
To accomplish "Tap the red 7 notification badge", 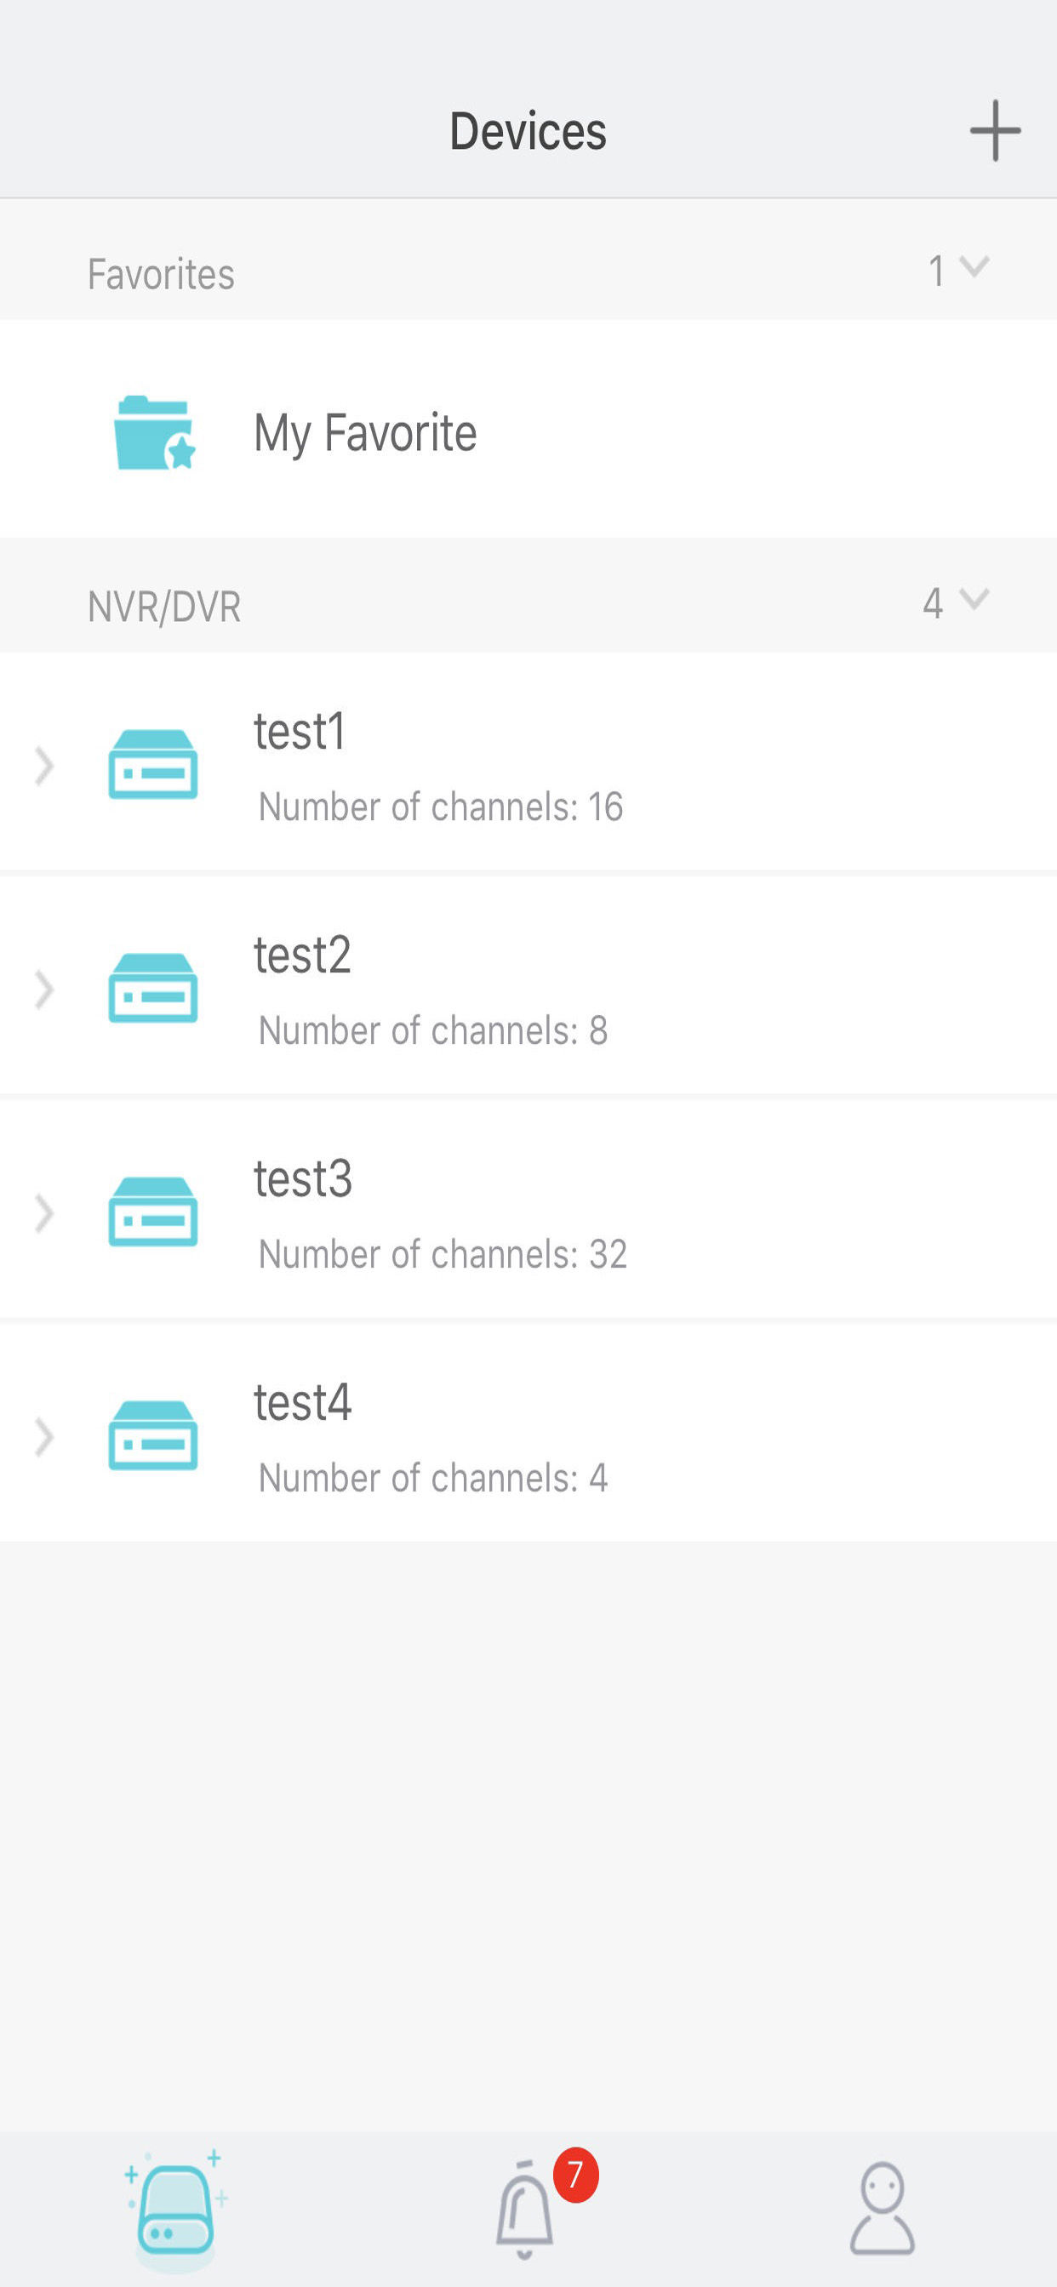I will coord(575,2176).
